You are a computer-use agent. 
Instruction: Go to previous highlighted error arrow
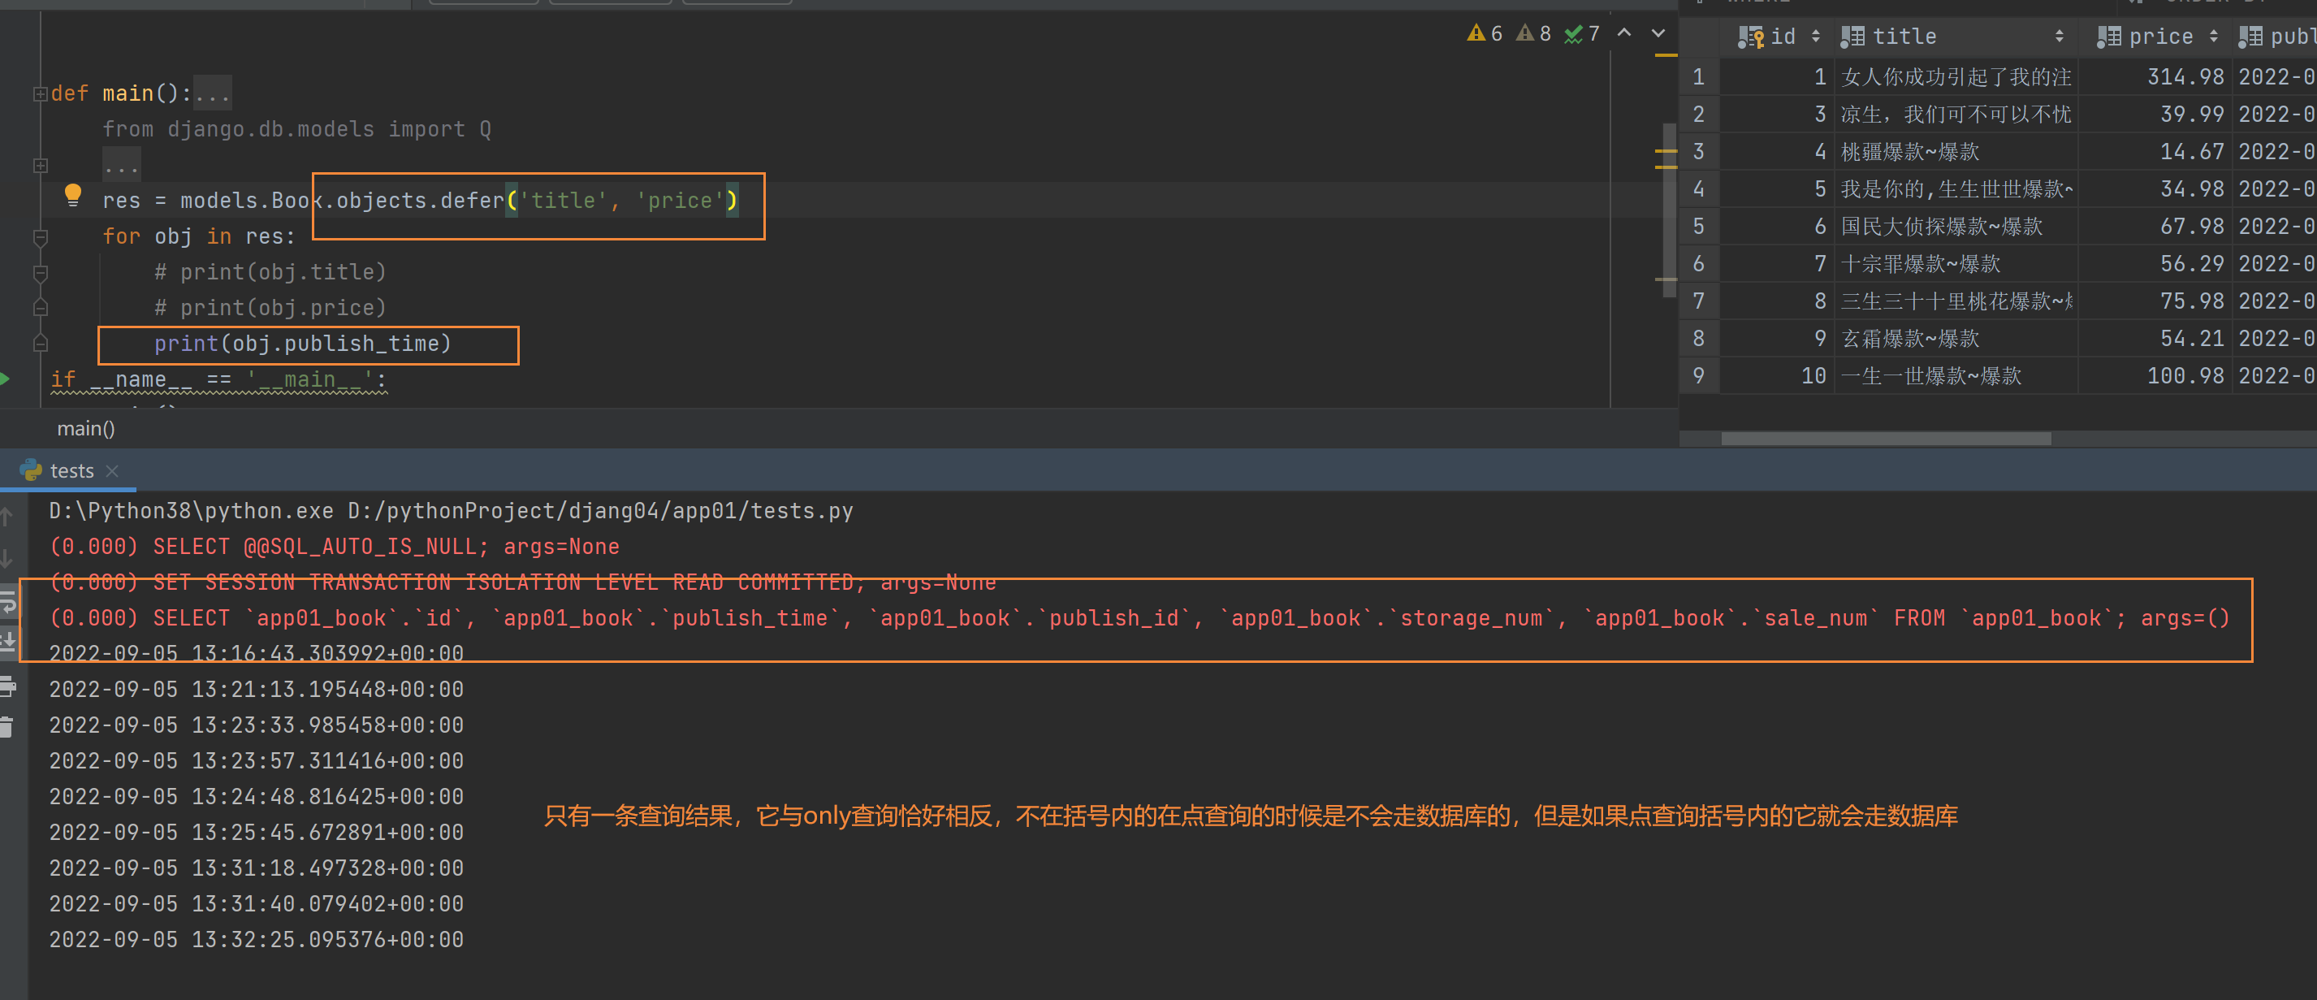[1624, 33]
